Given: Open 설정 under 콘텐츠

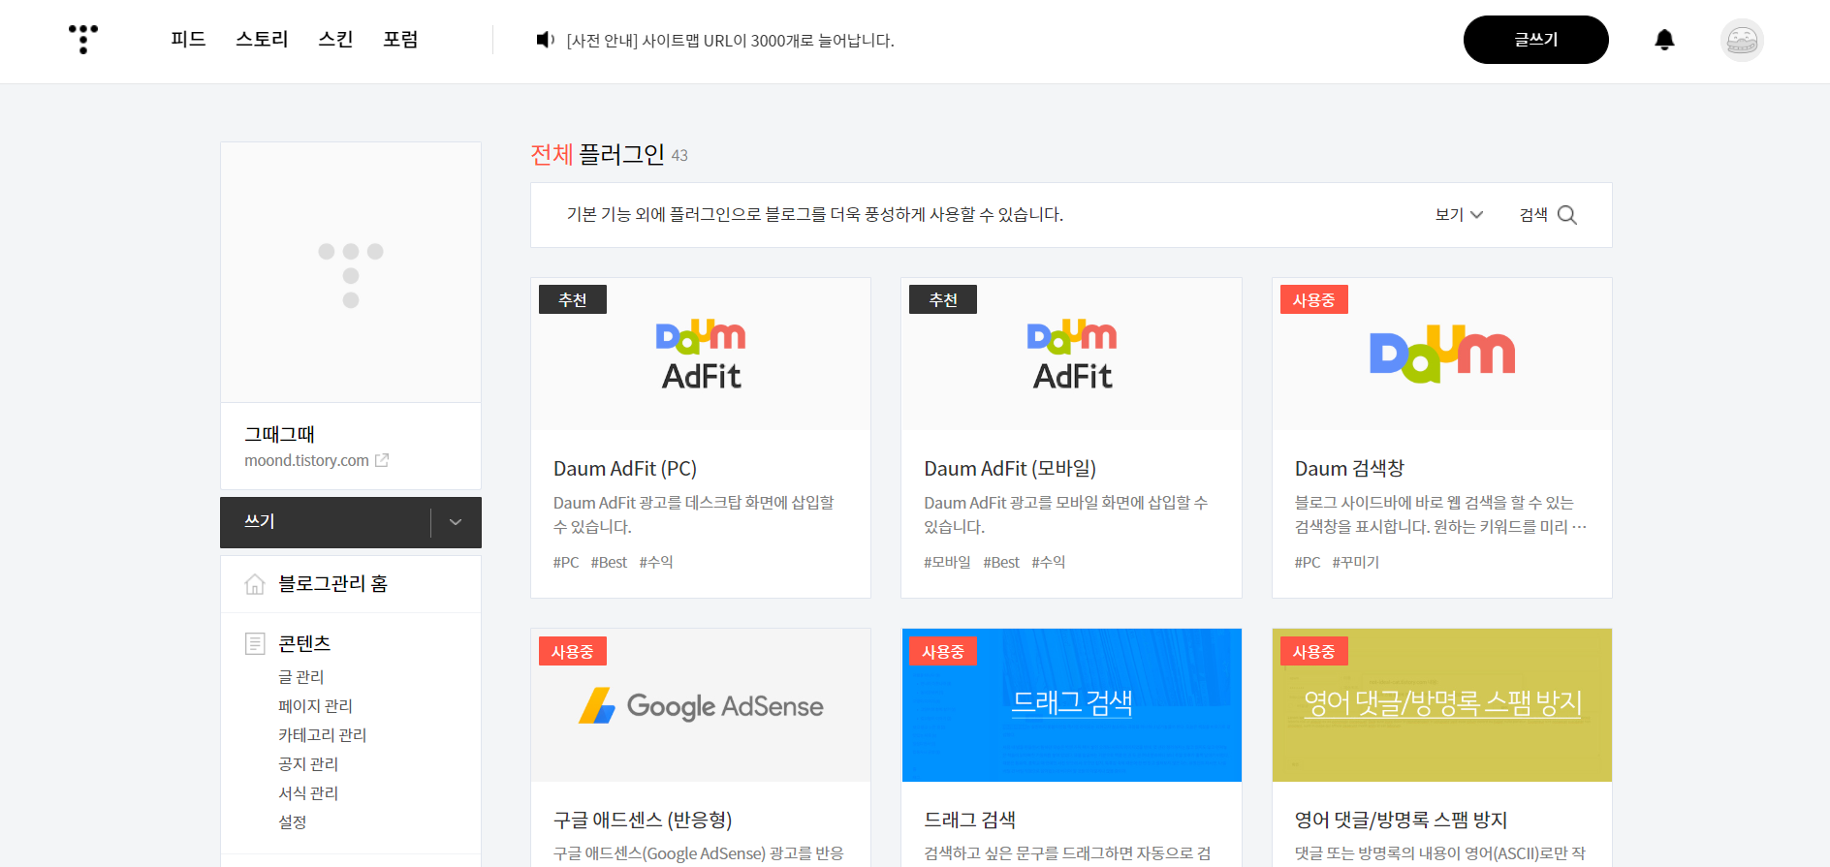Looking at the screenshot, I should click(x=293, y=822).
